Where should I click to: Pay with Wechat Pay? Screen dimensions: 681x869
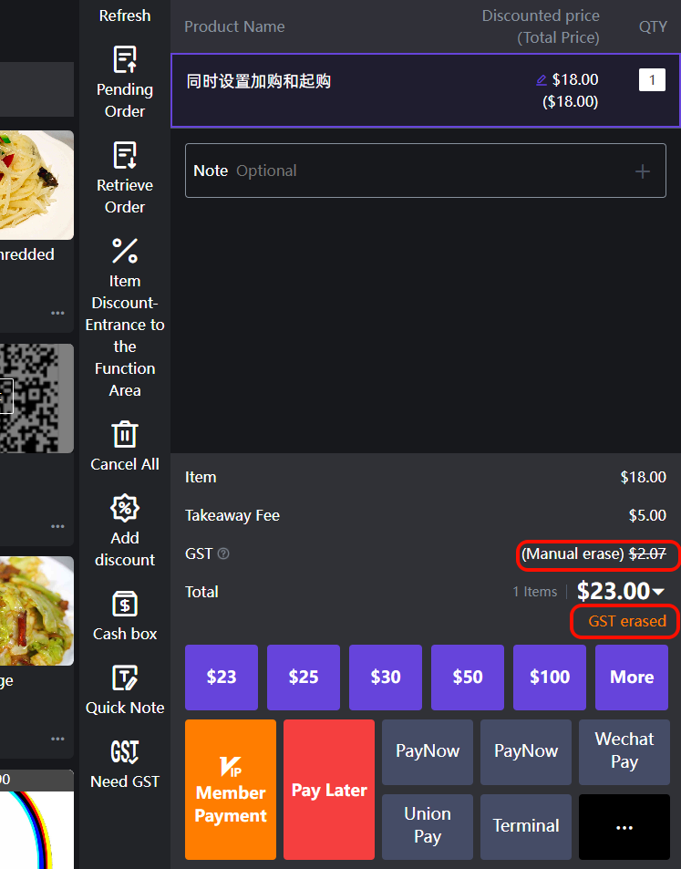624,751
